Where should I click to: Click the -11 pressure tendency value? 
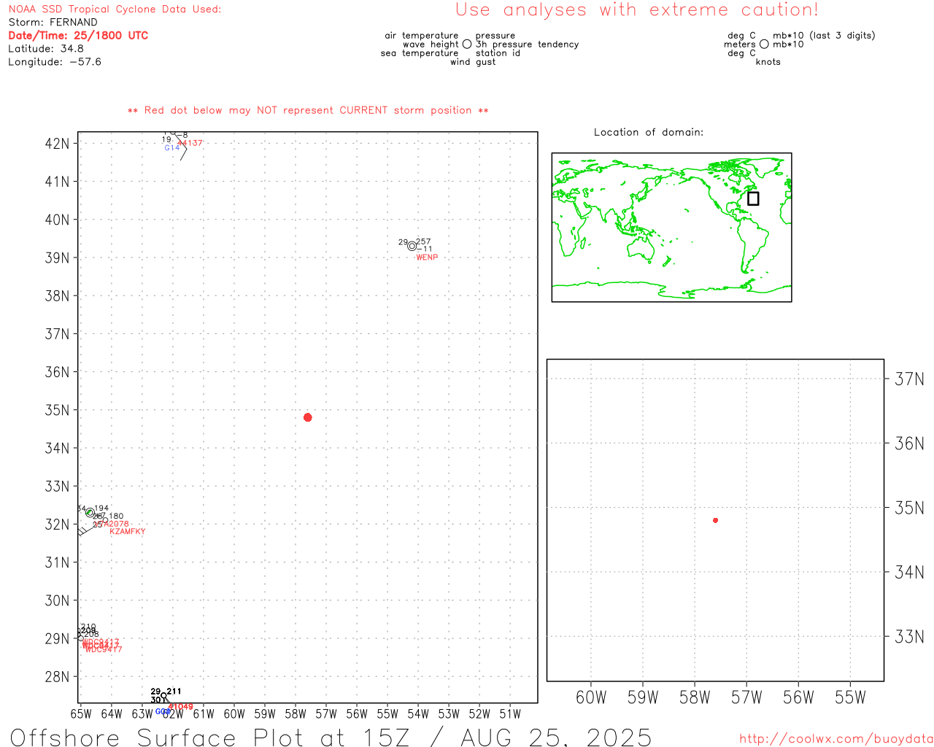point(425,249)
